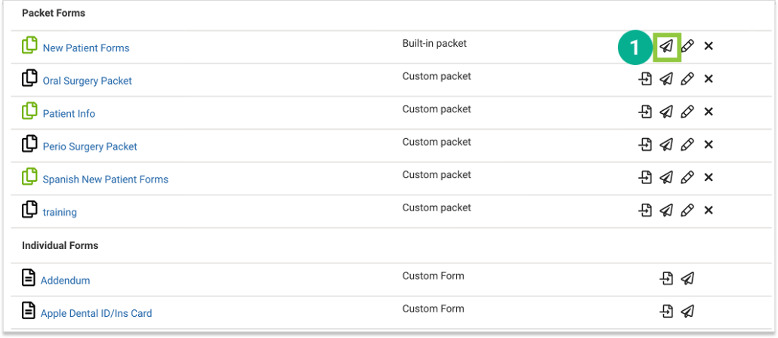Click import icon for training packet
This screenshot has height=338, width=778.
tap(645, 210)
